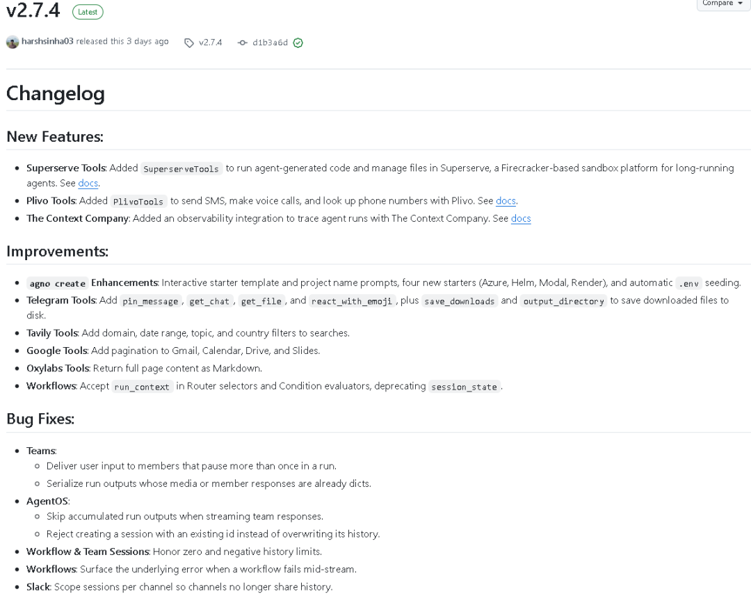751x594 pixels.
Task: Click the Changelog heading
Action: point(56,93)
